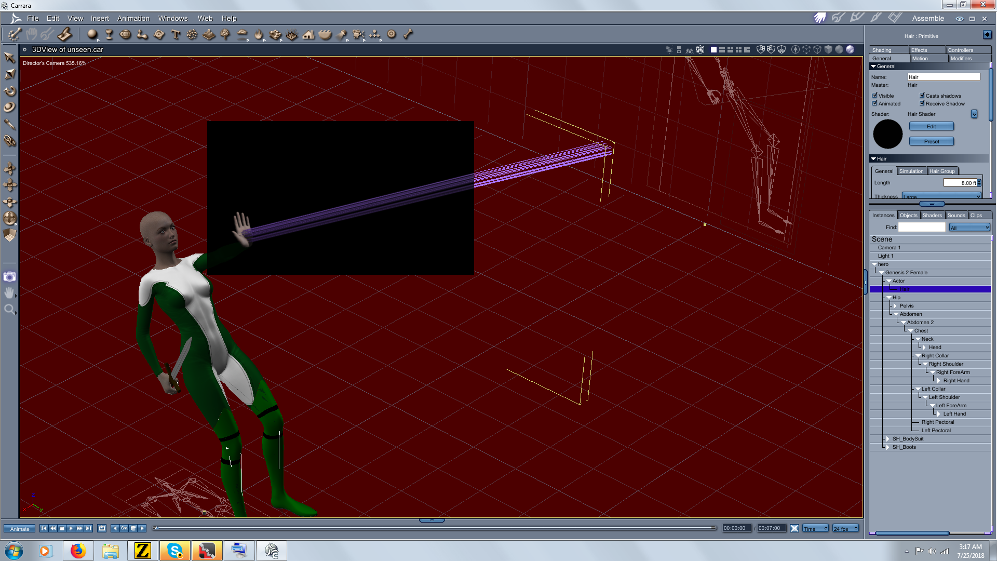Open the Animation menu
This screenshot has height=561, width=997.
click(133, 18)
